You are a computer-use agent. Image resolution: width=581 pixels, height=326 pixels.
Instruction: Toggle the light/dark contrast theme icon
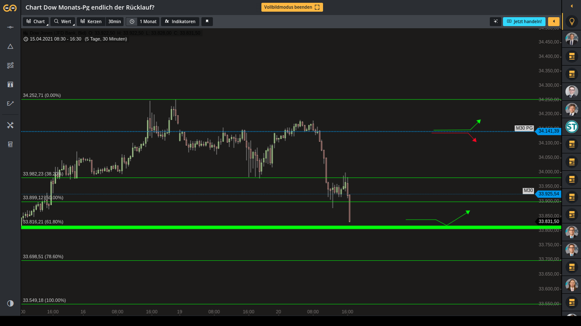coord(10,303)
